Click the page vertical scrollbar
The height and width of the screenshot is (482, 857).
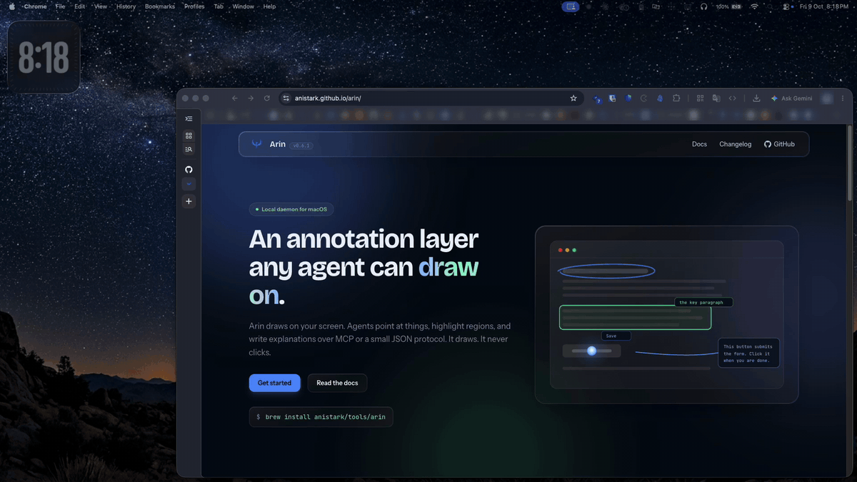[849, 163]
